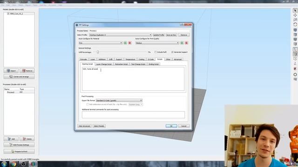Image resolution: width=298 pixels, height=167 pixels.
Task: Open OBS from the taskbar
Action: pos(23,164)
